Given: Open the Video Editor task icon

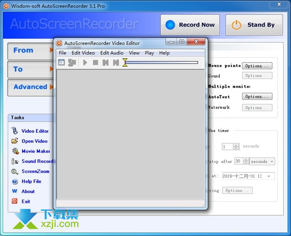Looking at the screenshot, I should (x=15, y=131).
